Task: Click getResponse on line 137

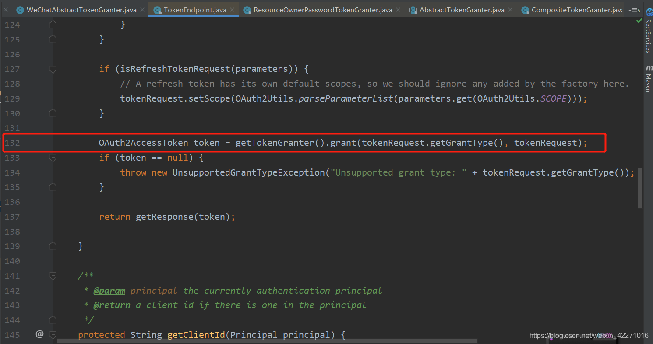Action: 165,217
